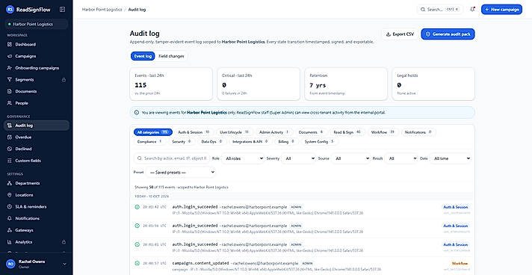Filter by Auth & Session category
532x275 pixels.
[x=194, y=132]
